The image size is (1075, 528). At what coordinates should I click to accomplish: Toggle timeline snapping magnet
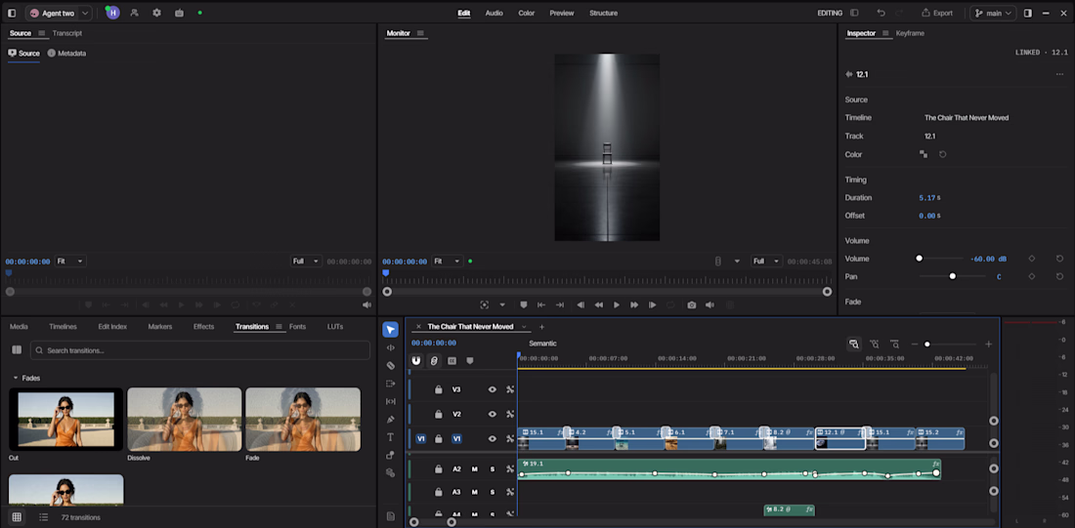pos(416,360)
